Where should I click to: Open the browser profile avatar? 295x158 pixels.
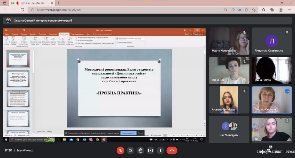[281, 9]
